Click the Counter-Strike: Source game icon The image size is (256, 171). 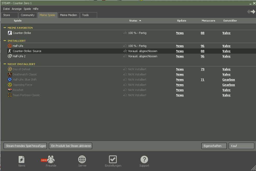pyautogui.click(x=10, y=51)
